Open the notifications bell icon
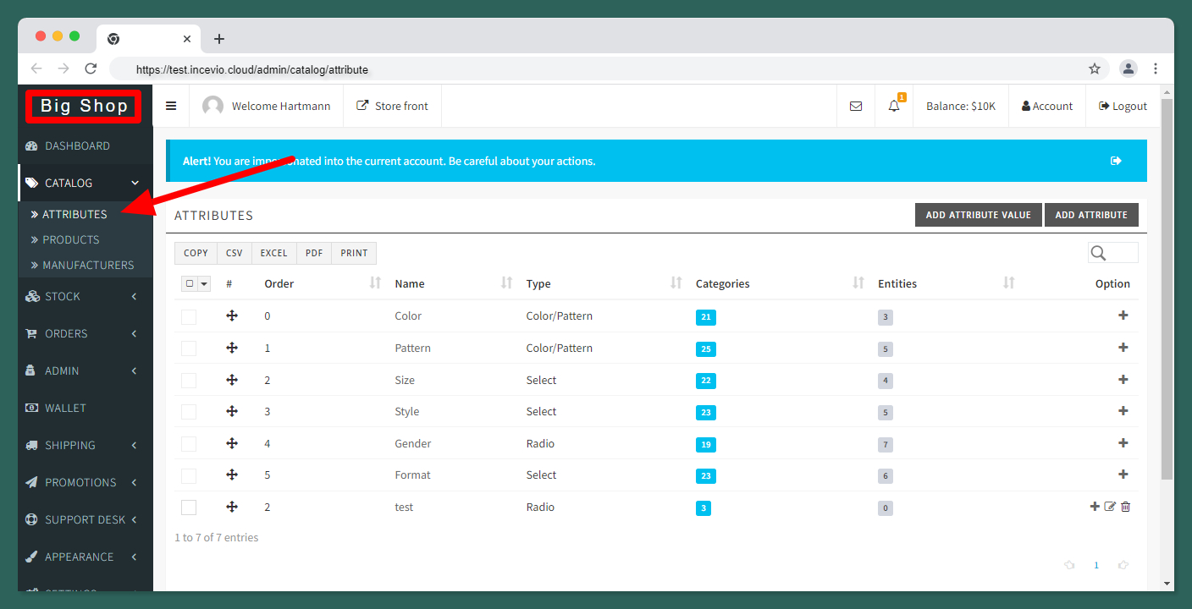 (894, 106)
